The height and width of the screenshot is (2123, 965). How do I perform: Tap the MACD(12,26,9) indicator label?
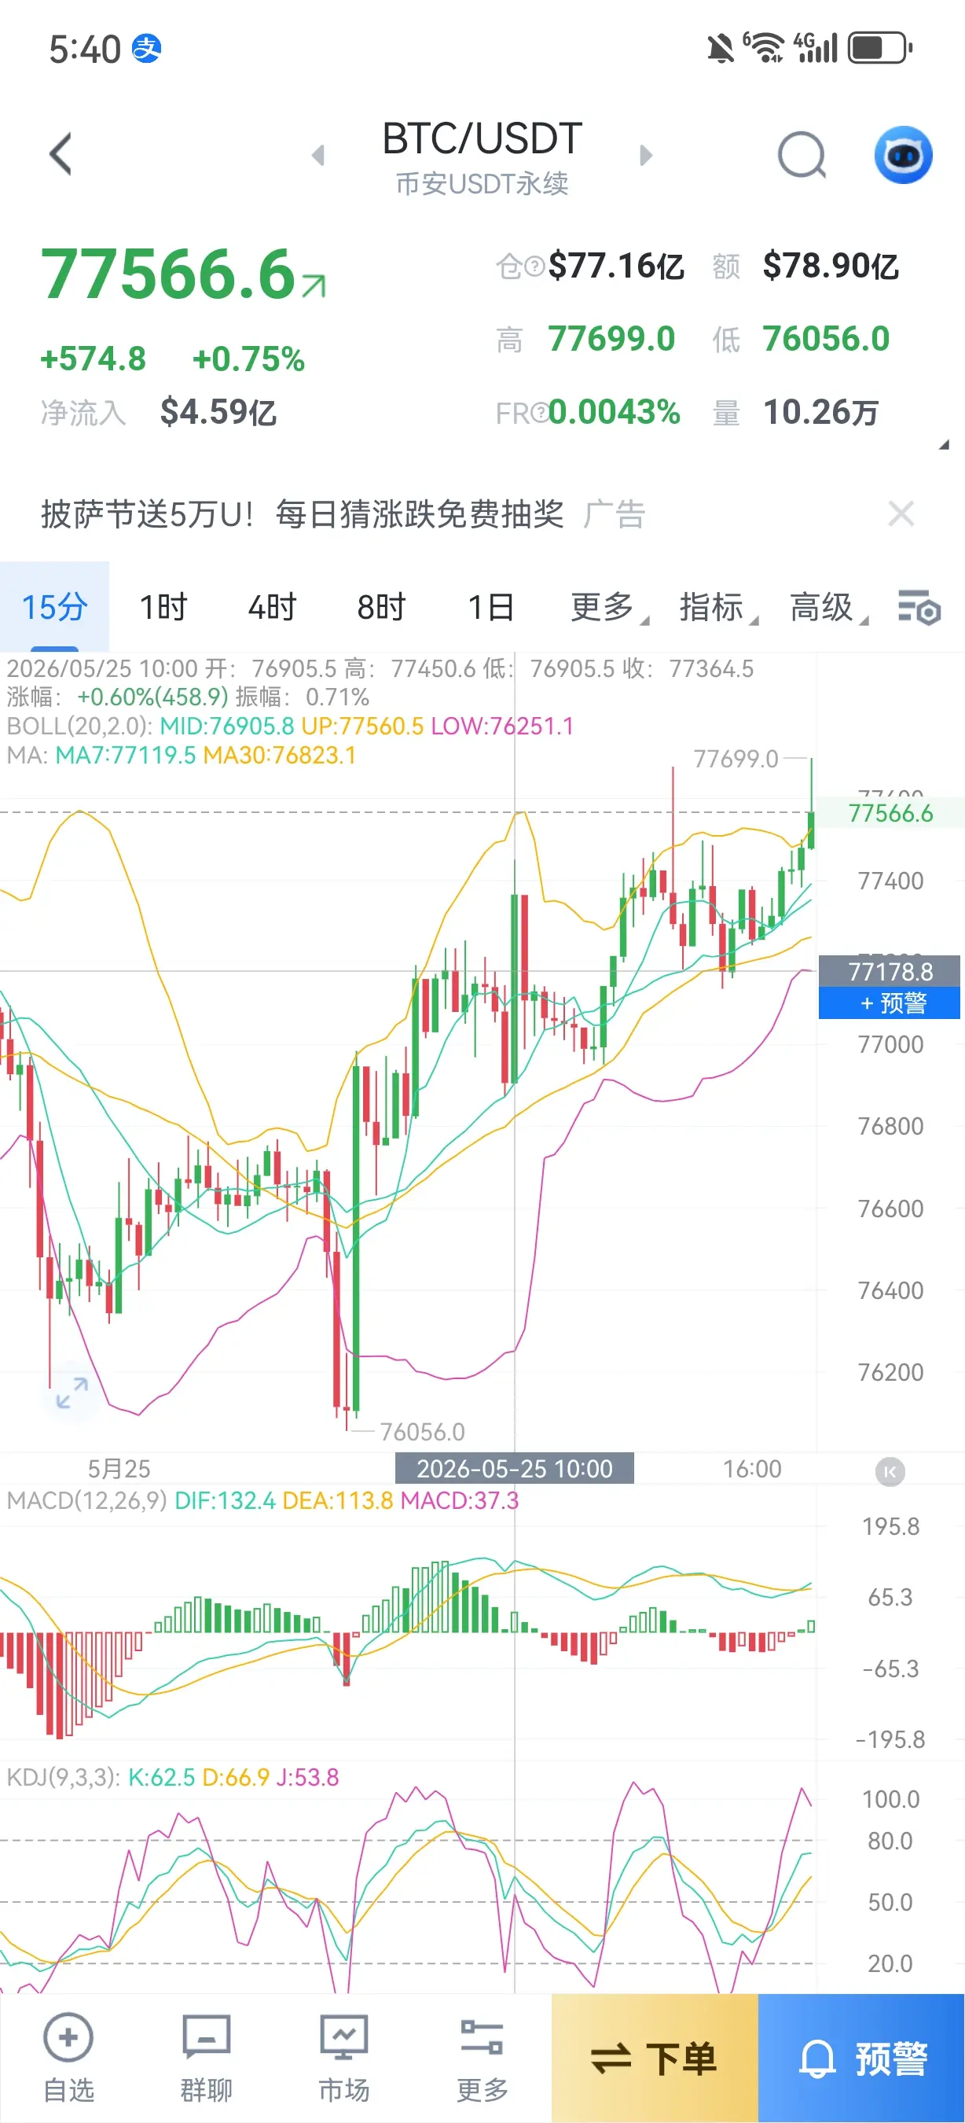click(x=87, y=1501)
